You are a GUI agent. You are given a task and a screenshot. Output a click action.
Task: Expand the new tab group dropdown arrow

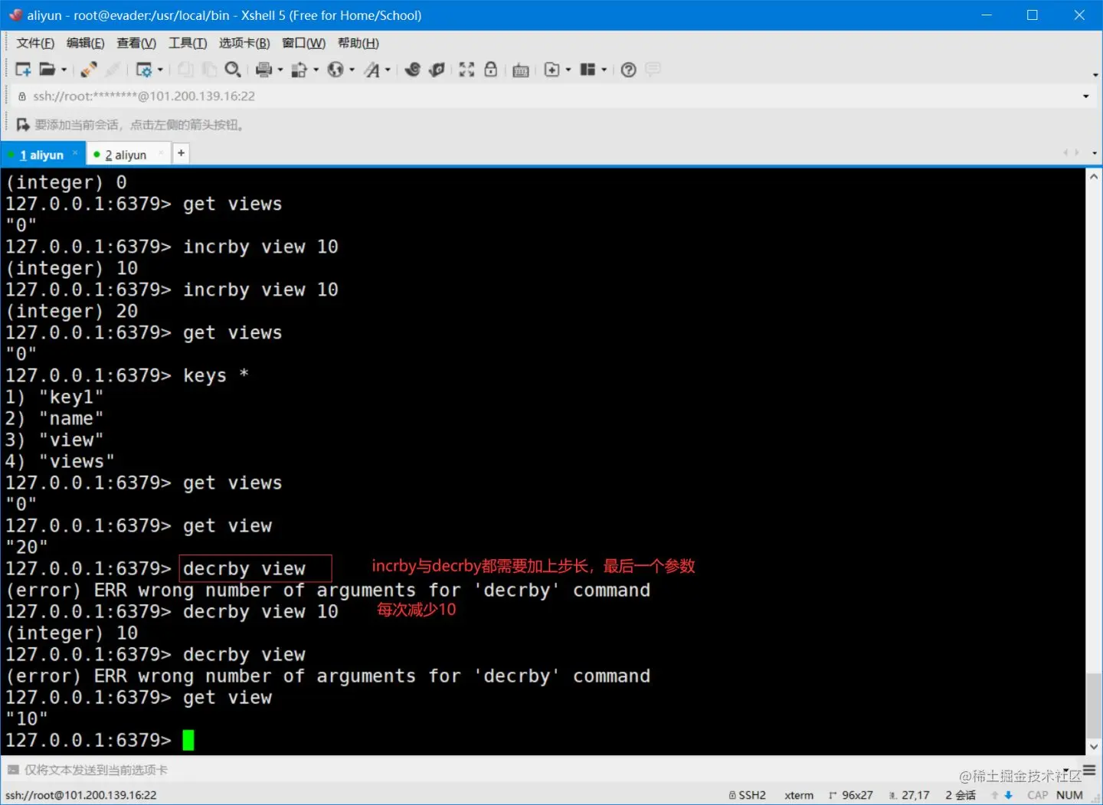click(568, 70)
